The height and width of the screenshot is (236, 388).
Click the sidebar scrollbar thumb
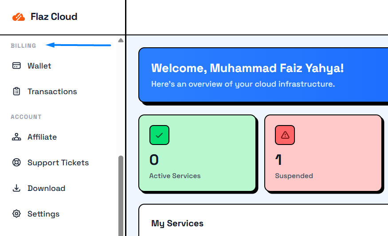coord(121,194)
